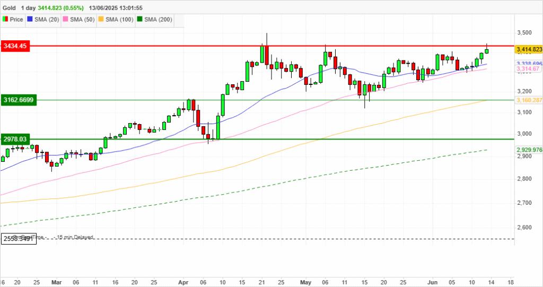
Task: Click the tall red candle at April 22 peak
Action: (x=266, y=56)
